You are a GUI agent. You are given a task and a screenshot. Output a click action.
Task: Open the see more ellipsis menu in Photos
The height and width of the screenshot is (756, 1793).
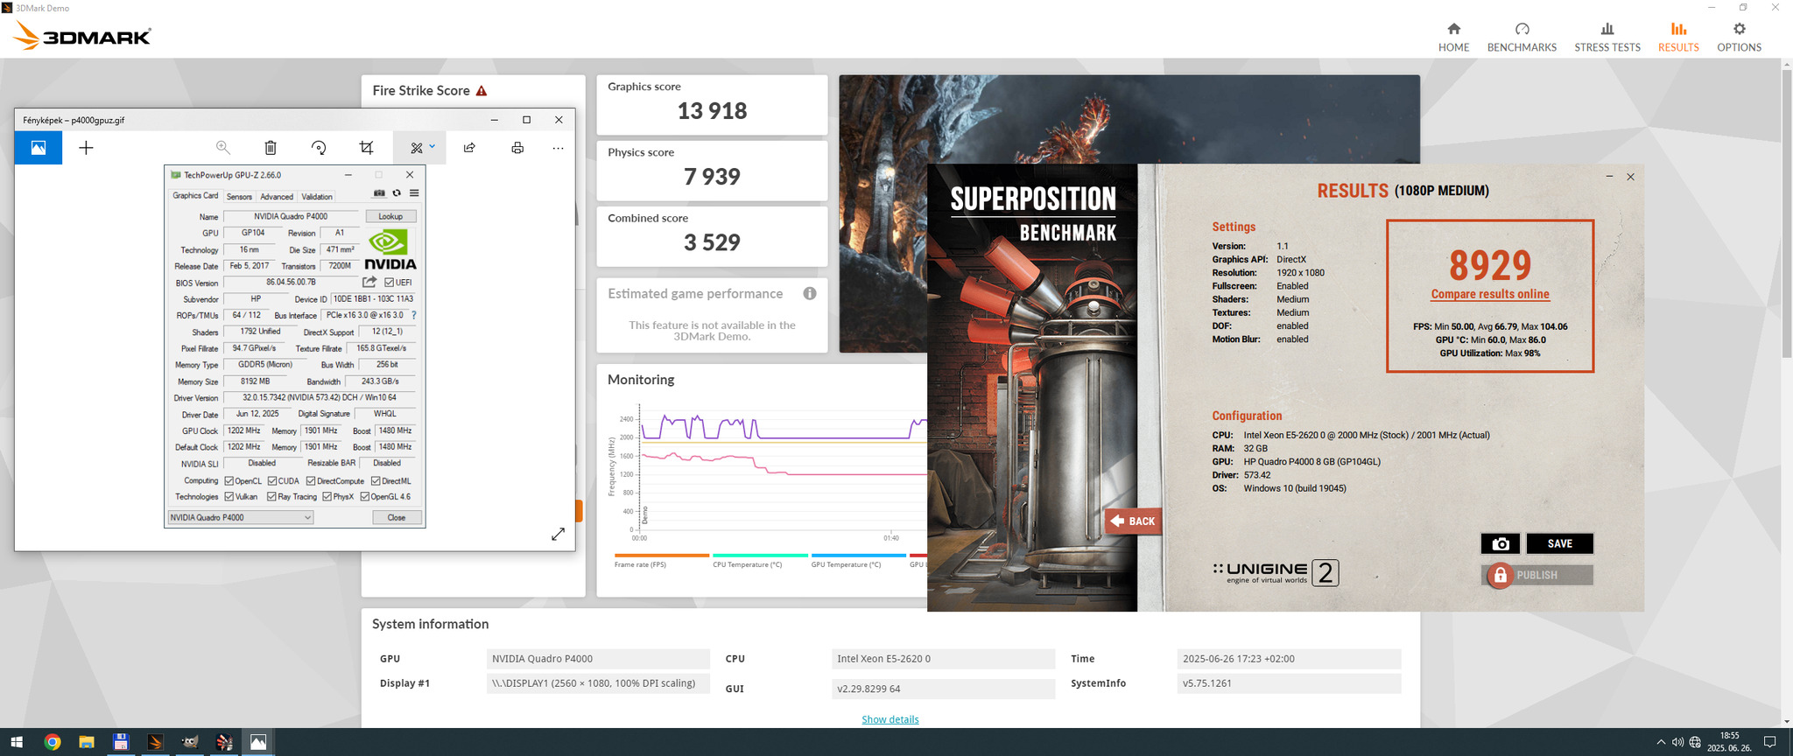[558, 148]
